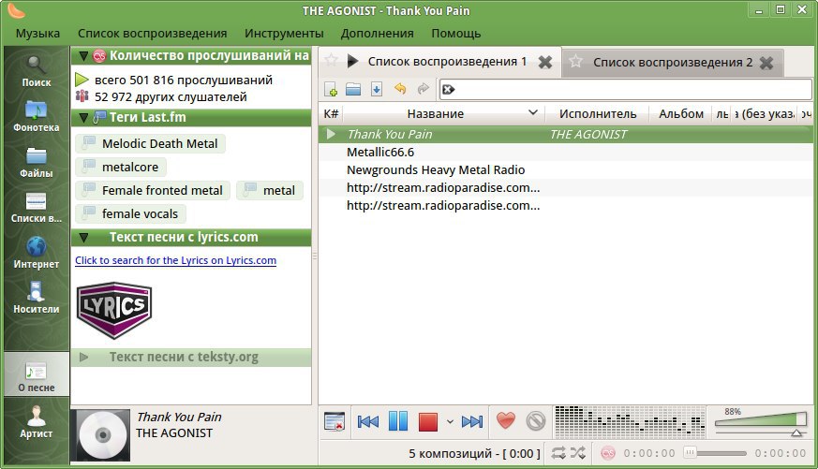Toggle Last.fm scrobbling icon in status bar
This screenshot has height=469, width=818.
coord(608,453)
